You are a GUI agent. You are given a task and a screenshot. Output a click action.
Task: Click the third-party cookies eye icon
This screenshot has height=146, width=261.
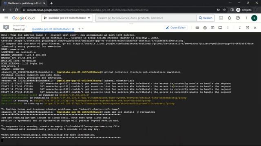click(218, 10)
